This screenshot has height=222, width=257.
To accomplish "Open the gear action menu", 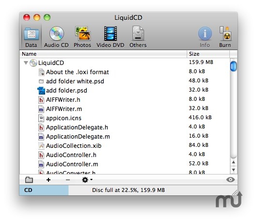I will point(87,180).
